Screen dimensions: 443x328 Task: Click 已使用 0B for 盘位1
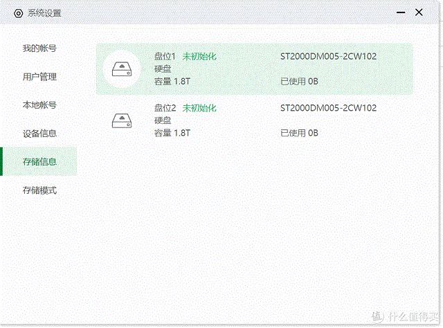pos(299,82)
